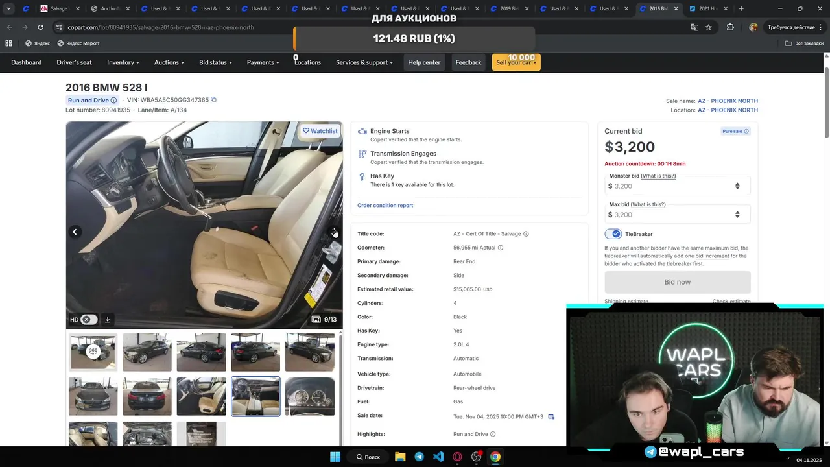The width and height of the screenshot is (830, 467).
Task: Expand the Sell your car dropdown
Action: tap(516, 62)
